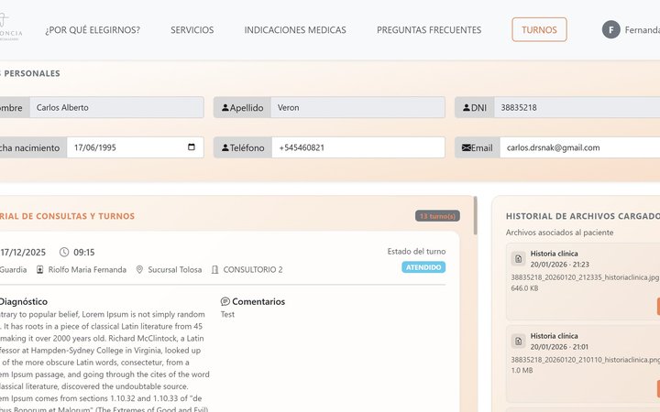Click the location pin icon by Sucursal Tolosa
Screen dimensions: 660x412
pos(140,270)
